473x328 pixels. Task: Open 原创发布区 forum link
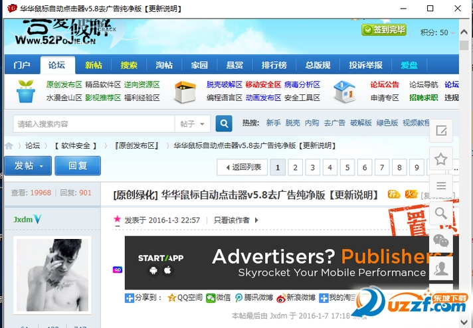pos(64,85)
